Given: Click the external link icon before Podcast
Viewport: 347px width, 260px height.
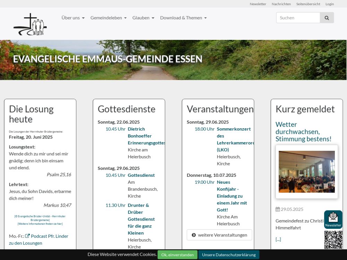Looking at the screenshot, I should click(x=27, y=236).
